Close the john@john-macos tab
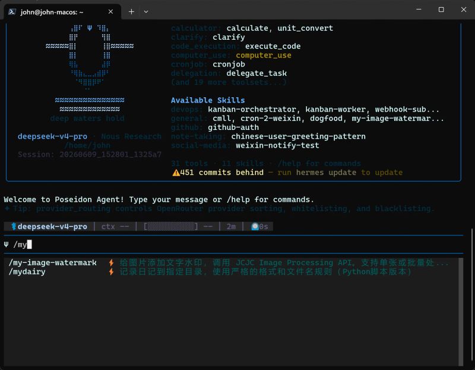Viewport: 475px width, 370px height. [x=110, y=11]
